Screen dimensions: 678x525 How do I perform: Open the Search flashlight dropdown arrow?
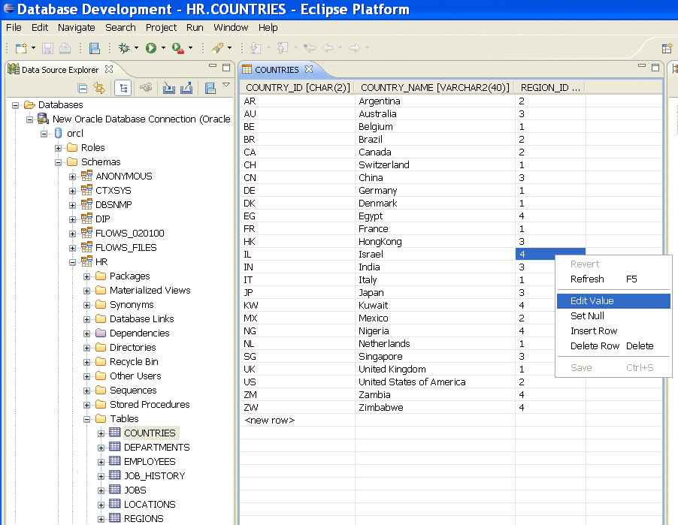pos(229,48)
